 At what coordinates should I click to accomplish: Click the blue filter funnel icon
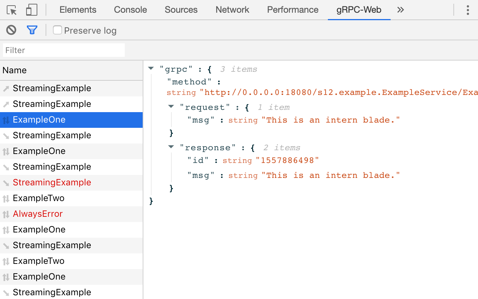coord(32,30)
